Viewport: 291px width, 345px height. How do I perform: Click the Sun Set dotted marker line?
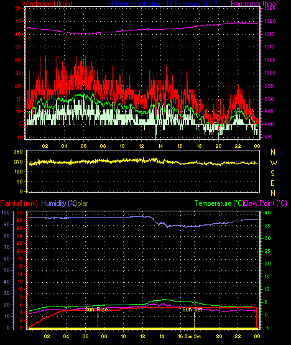(x=194, y=320)
